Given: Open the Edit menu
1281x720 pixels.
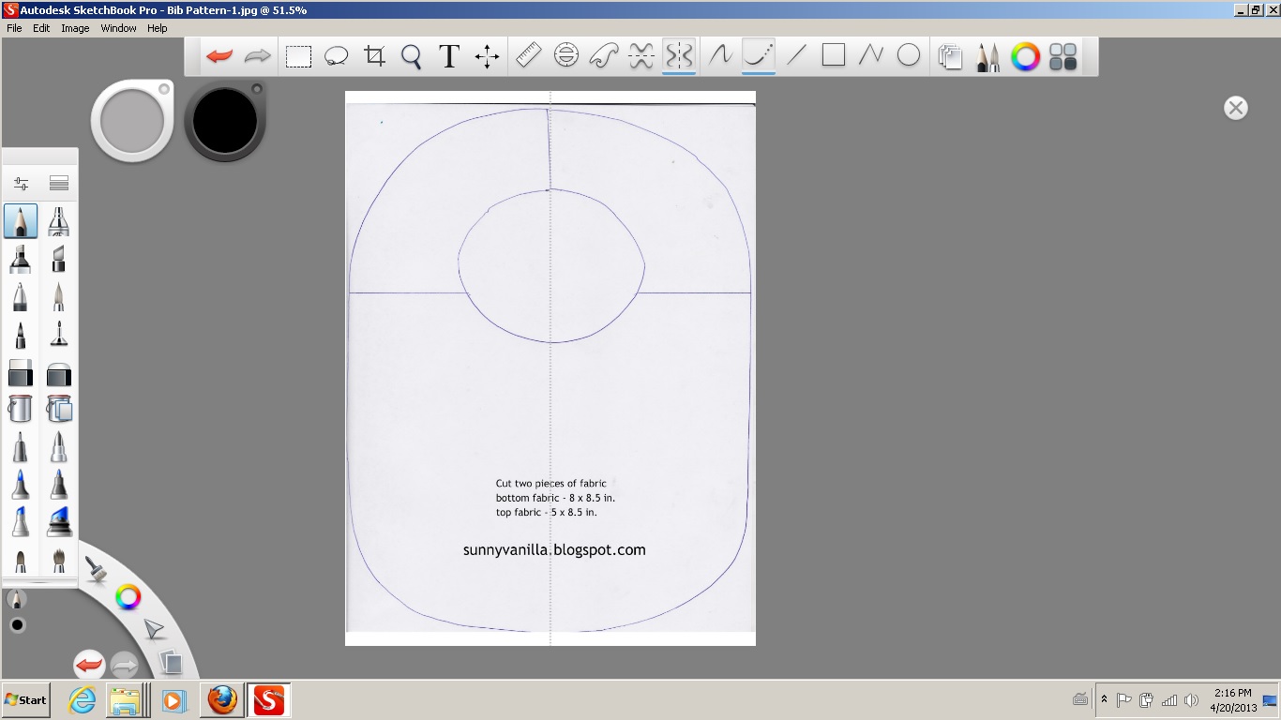Looking at the screenshot, I should [41, 28].
